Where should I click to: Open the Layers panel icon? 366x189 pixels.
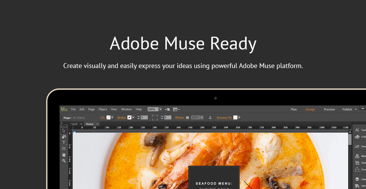point(357,179)
